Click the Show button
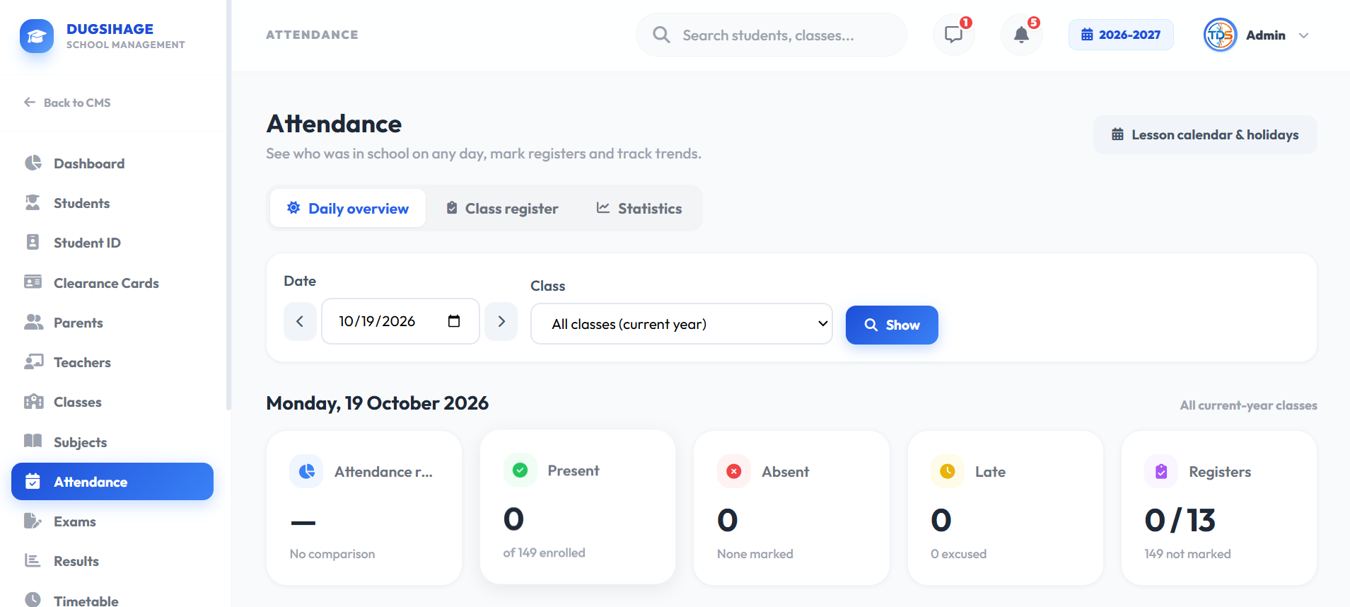 pos(892,325)
